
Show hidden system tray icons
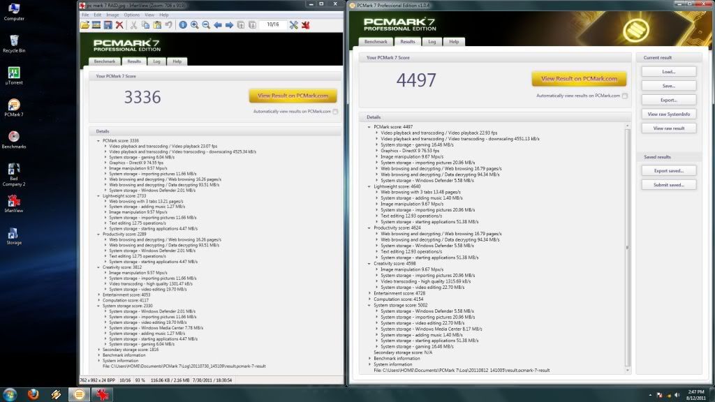(650, 395)
